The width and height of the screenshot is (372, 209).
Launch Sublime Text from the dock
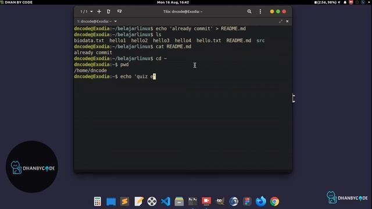125,201
